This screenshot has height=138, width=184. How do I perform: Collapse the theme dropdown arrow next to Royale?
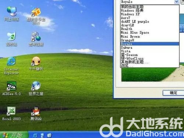pos(177,2)
